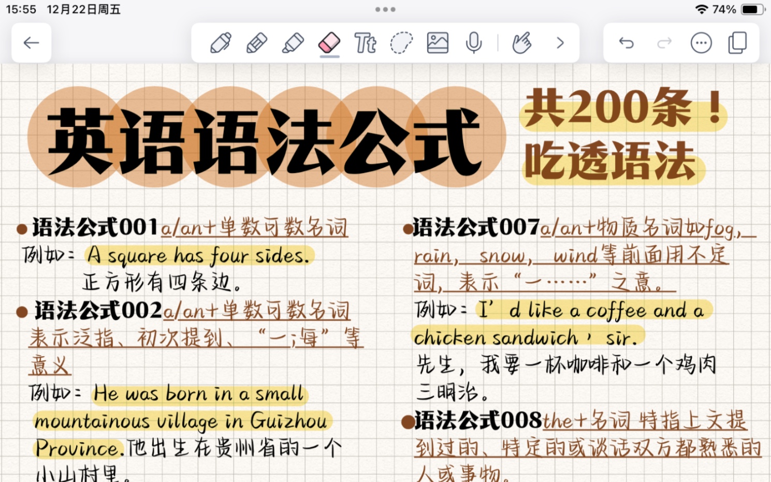Image resolution: width=771 pixels, height=482 pixels.
Task: Tap the word 三明治。
Action: pyautogui.click(x=453, y=392)
